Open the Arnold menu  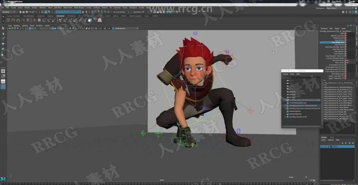[x=141, y=8]
